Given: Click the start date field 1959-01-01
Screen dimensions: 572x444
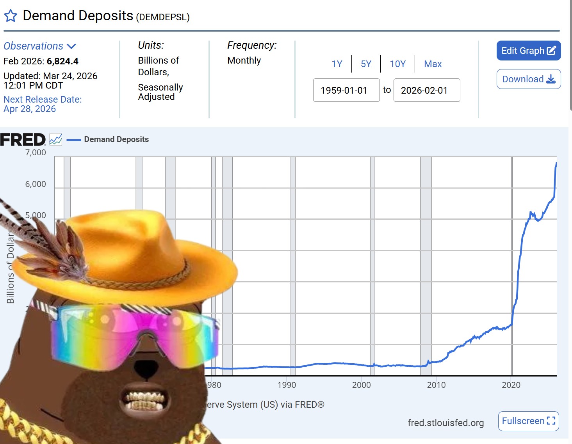Looking at the screenshot, I should tap(346, 90).
